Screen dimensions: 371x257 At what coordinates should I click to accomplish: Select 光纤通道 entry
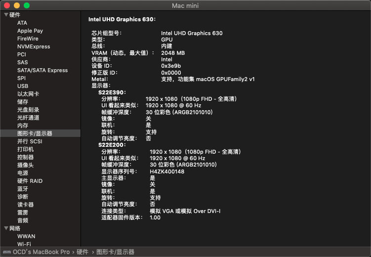point(28,118)
